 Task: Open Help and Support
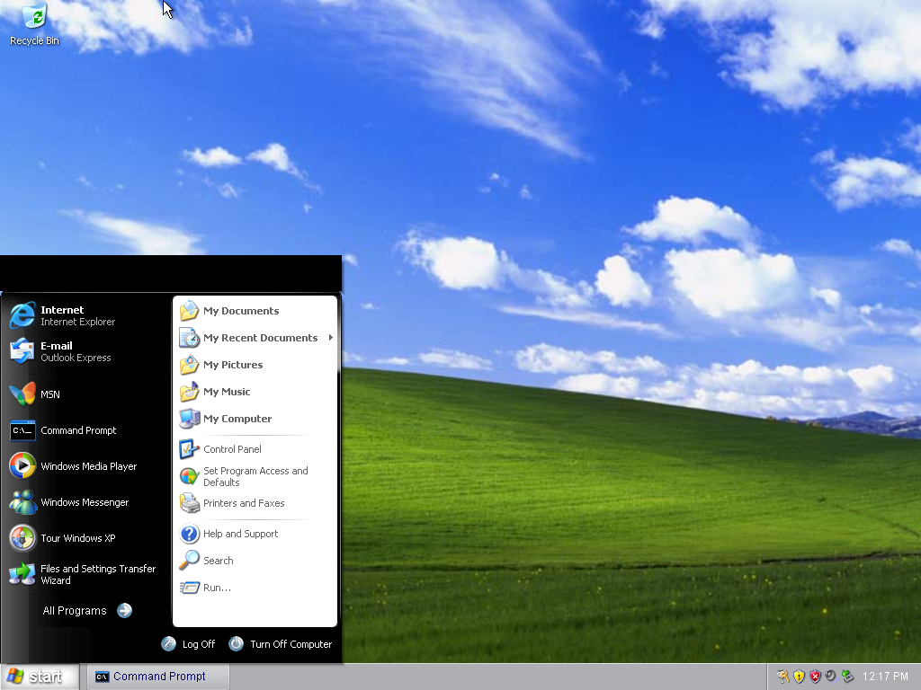256,534
